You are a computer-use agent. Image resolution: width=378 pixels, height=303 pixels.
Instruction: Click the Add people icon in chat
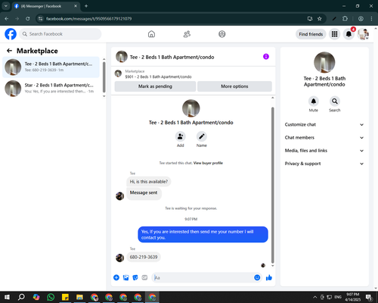[181, 136]
